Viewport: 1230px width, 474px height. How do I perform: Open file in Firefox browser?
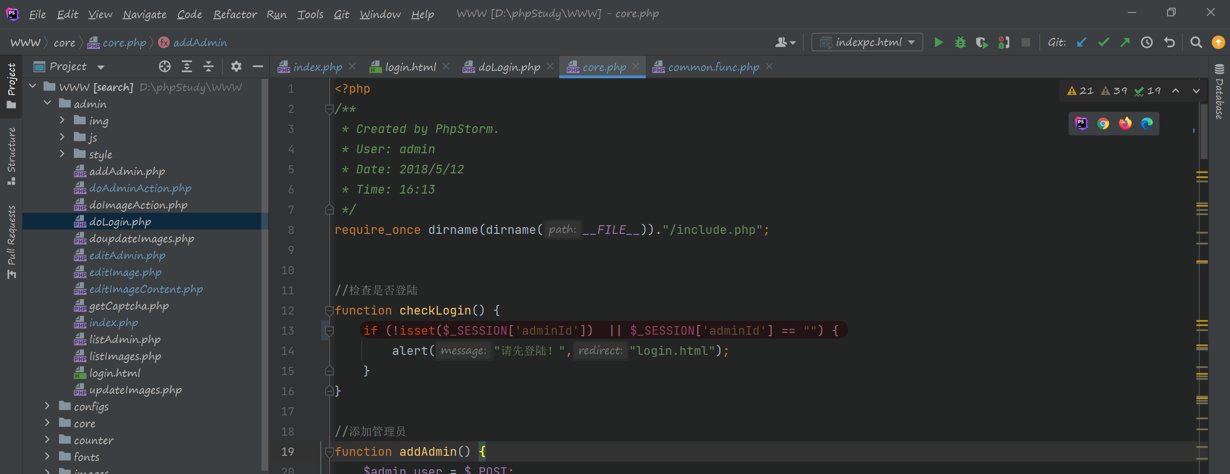point(1125,123)
